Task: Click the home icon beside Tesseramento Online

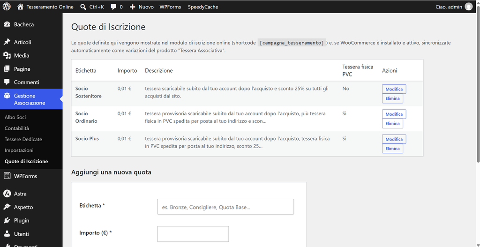Action: (x=21, y=7)
